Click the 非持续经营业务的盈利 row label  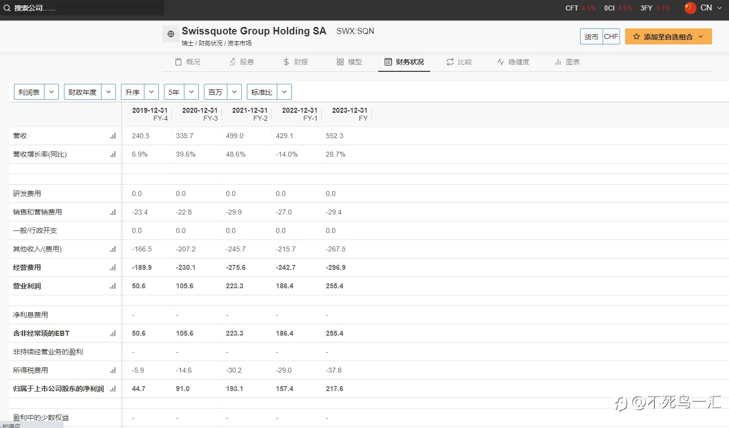click(48, 352)
